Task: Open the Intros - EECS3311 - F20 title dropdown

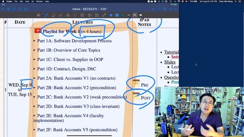Action: pyautogui.click(x=90, y=9)
